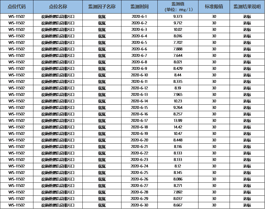Click the value cell 10.47
Image resolution: width=265 pixels, height=209 pixels.
[178, 134]
